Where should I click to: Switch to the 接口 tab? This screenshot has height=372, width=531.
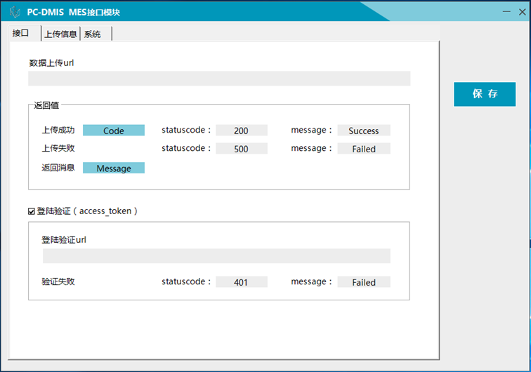pyautogui.click(x=21, y=34)
